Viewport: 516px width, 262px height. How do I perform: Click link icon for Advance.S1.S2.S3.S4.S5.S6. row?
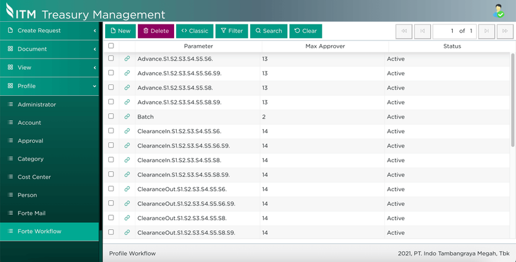tap(127, 59)
